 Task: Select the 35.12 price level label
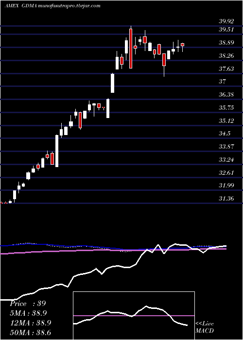(x=226, y=121)
